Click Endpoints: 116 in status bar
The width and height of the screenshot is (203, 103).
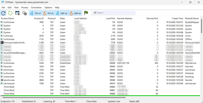click(8, 101)
